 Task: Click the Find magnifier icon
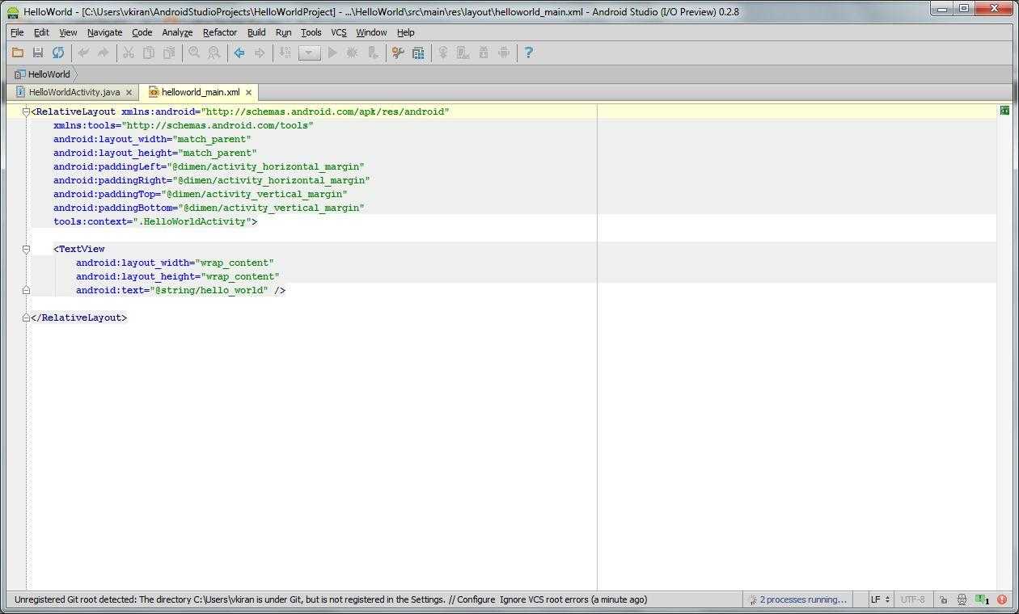194,53
